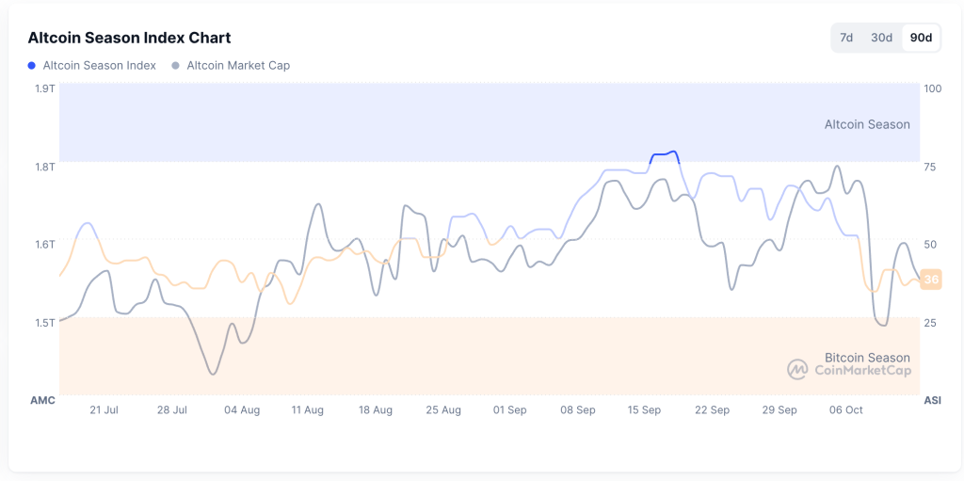
Task: Switch to the 7d time range
Action: [846, 38]
